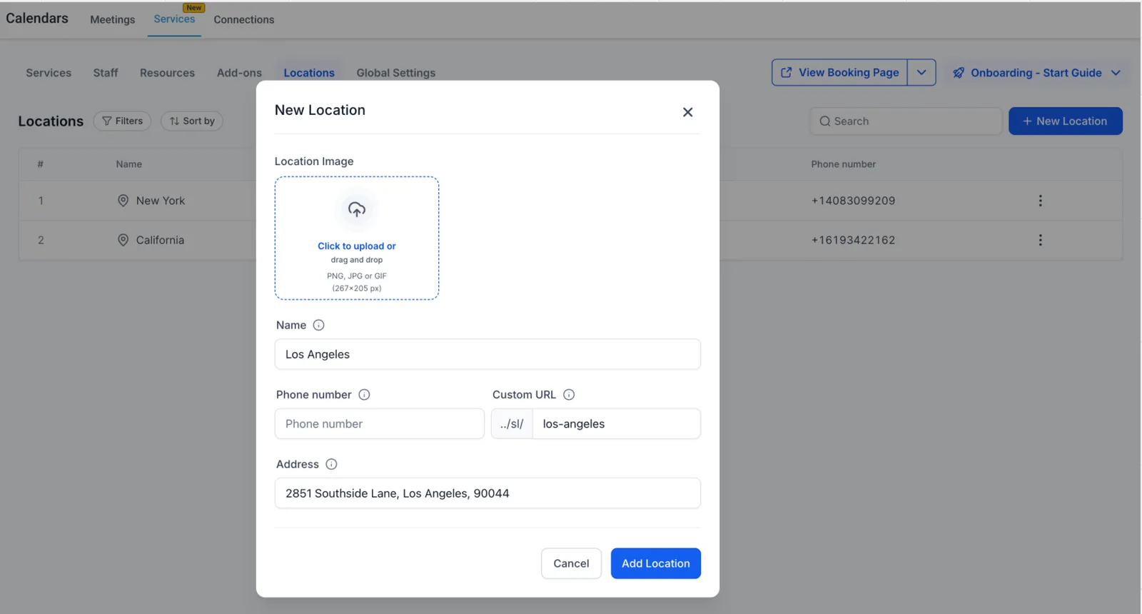Open the Sort by options
Viewport: 1142px width, 614px height.
192,121
